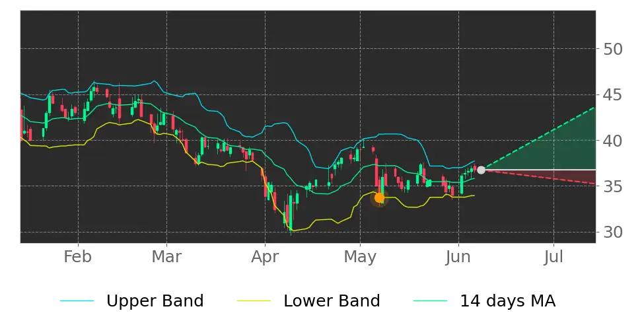
Task: Click the orange signal marker in May
Action: 379,198
